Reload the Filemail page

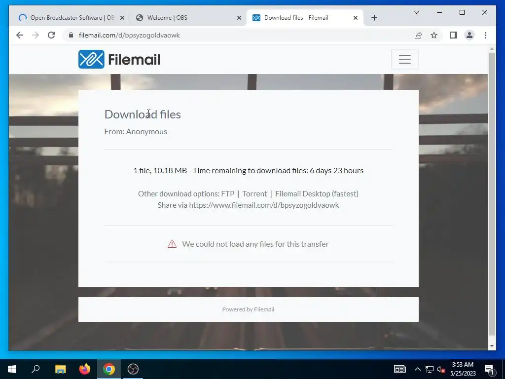51,35
